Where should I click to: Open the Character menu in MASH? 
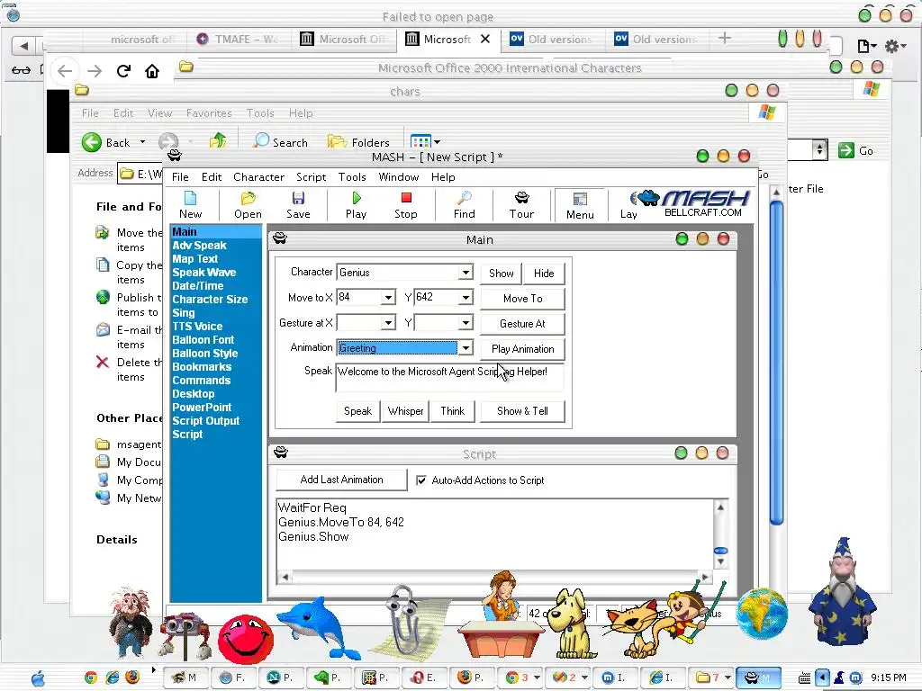(258, 177)
